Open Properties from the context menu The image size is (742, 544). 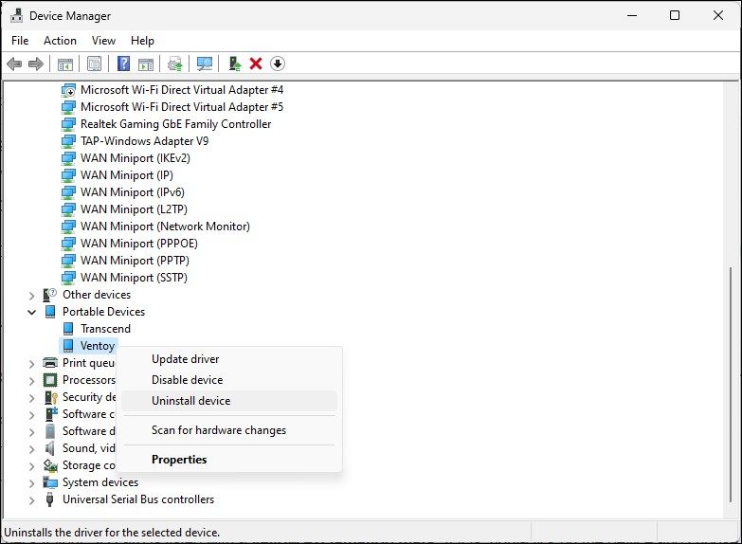click(179, 460)
